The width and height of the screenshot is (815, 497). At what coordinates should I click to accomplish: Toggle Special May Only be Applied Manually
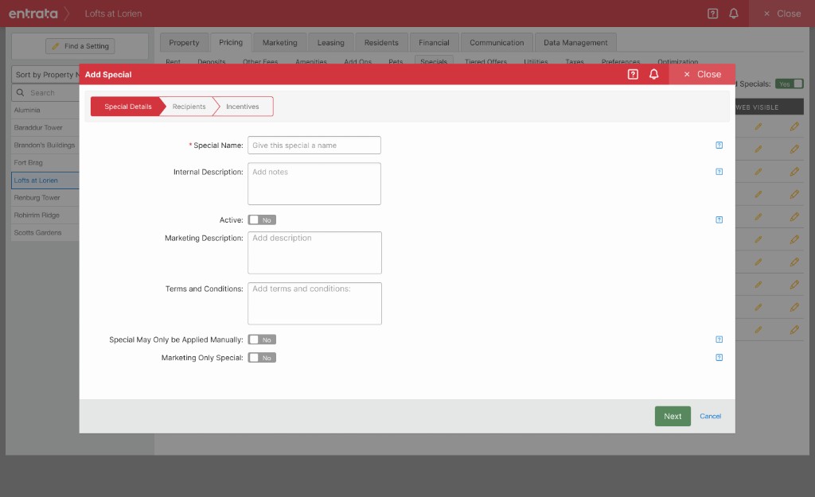click(262, 340)
